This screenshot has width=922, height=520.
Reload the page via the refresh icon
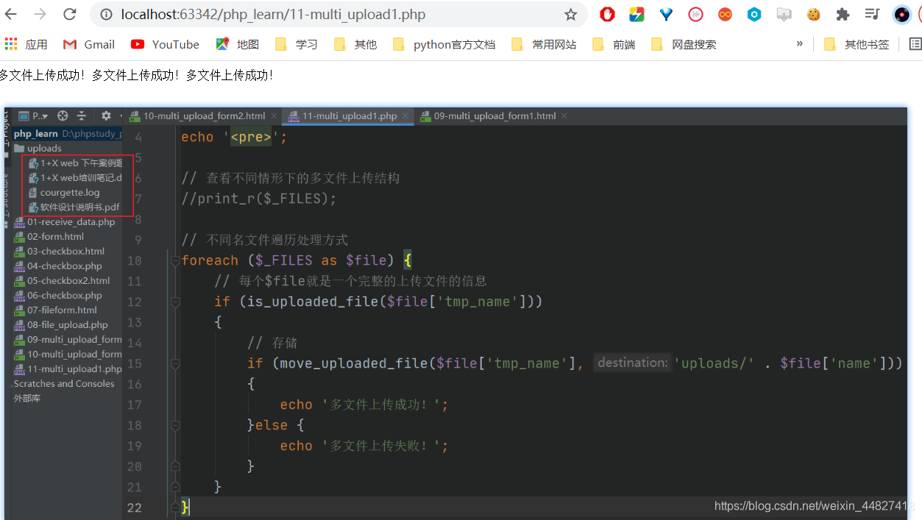tap(68, 14)
